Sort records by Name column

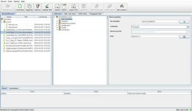tap(9, 17)
